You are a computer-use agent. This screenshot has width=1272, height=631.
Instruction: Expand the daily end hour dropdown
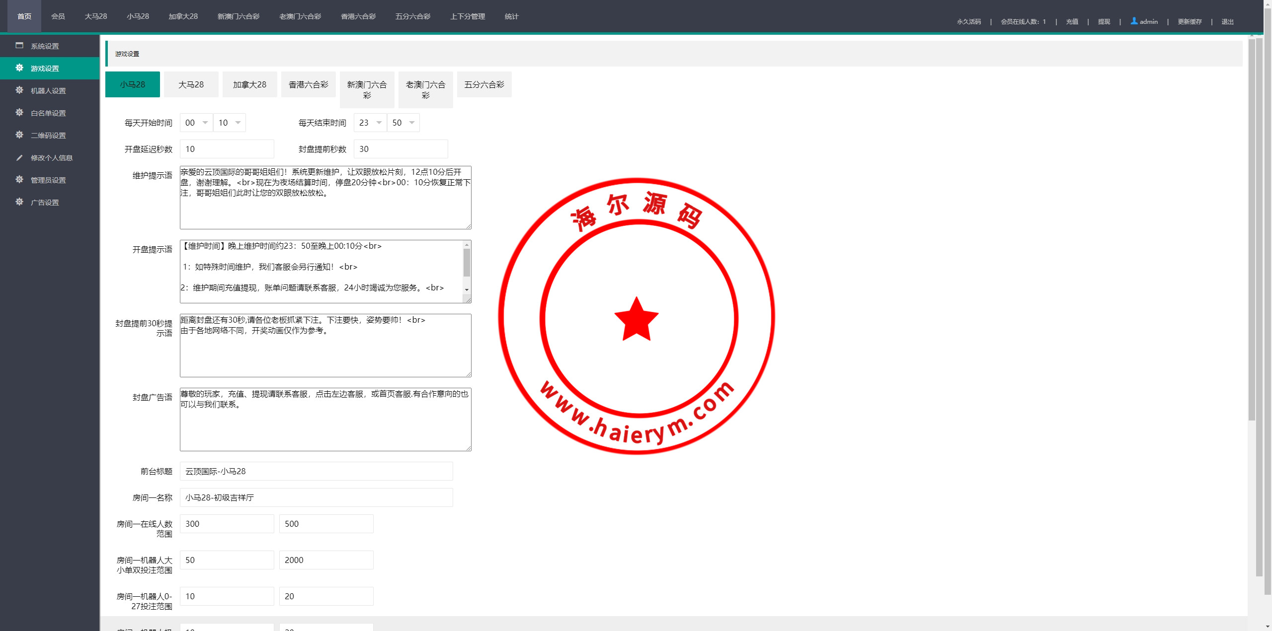(370, 123)
